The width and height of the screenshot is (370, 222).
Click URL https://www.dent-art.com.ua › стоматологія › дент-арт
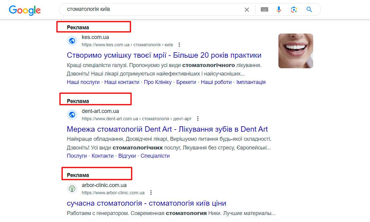137,119
